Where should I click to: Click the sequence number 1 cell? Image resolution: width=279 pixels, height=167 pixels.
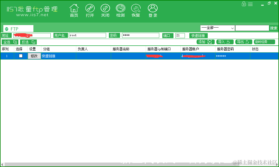pos(7,56)
